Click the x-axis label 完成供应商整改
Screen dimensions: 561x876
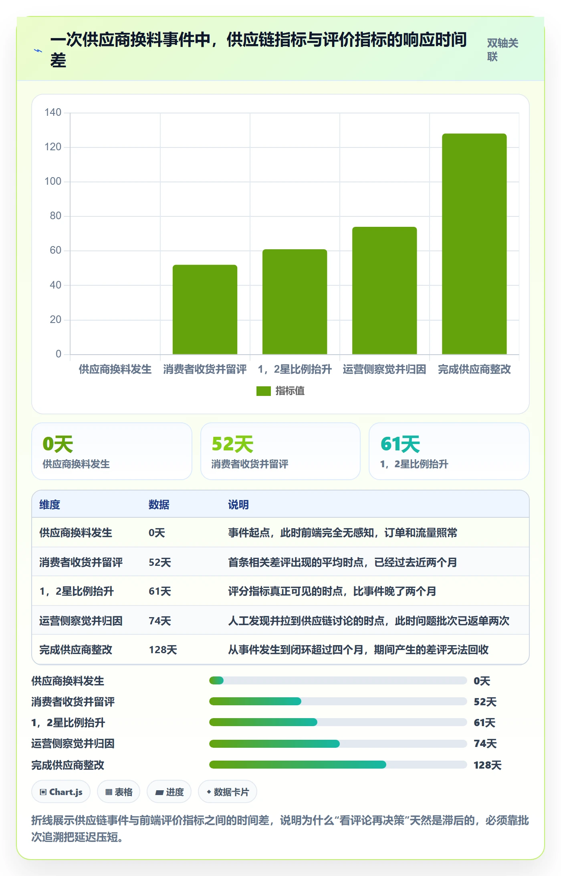(x=474, y=369)
